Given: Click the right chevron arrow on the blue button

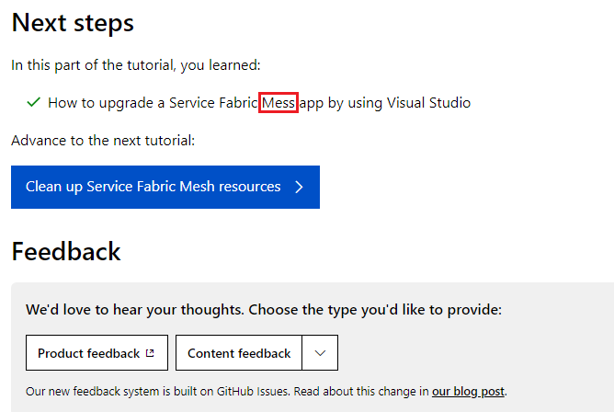Looking at the screenshot, I should point(299,187).
